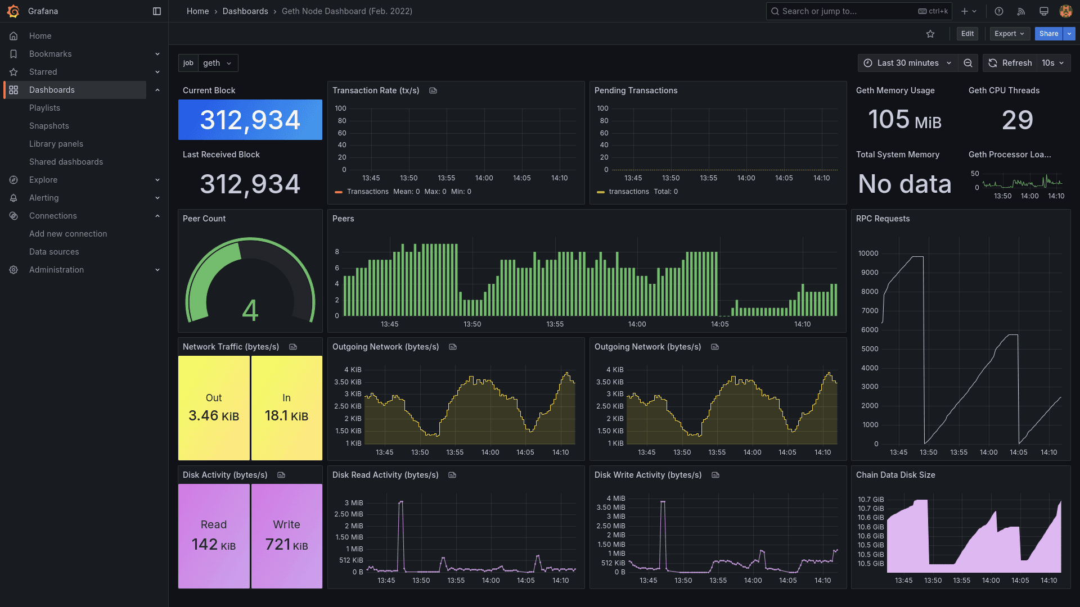The height and width of the screenshot is (607, 1080).
Task: Open the Grafana home logo icon
Action: [13, 11]
